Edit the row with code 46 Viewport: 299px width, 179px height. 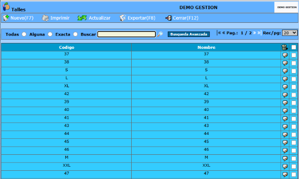tap(285, 151)
